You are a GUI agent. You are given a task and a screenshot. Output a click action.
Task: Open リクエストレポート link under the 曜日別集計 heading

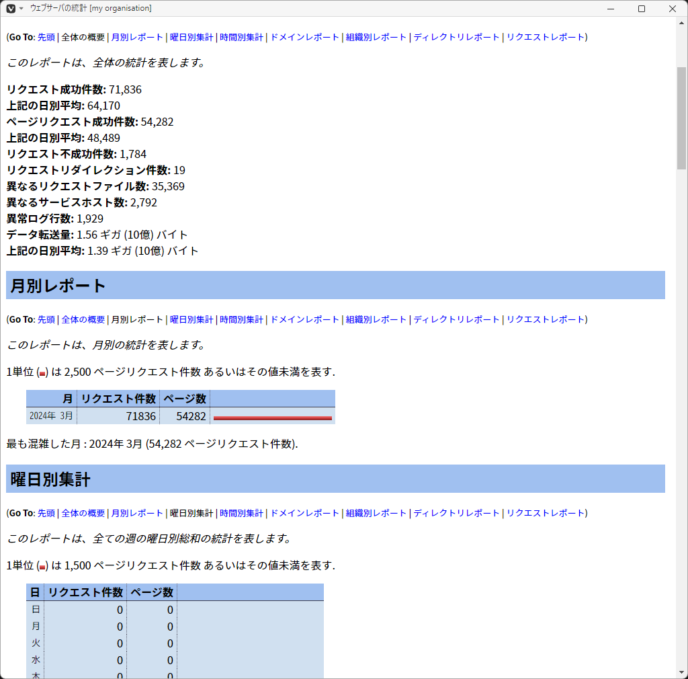coord(546,513)
